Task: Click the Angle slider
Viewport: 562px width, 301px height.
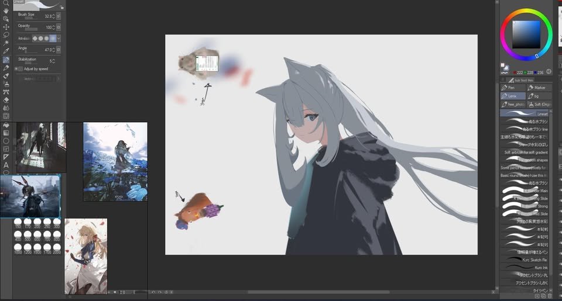Action: pos(30,51)
